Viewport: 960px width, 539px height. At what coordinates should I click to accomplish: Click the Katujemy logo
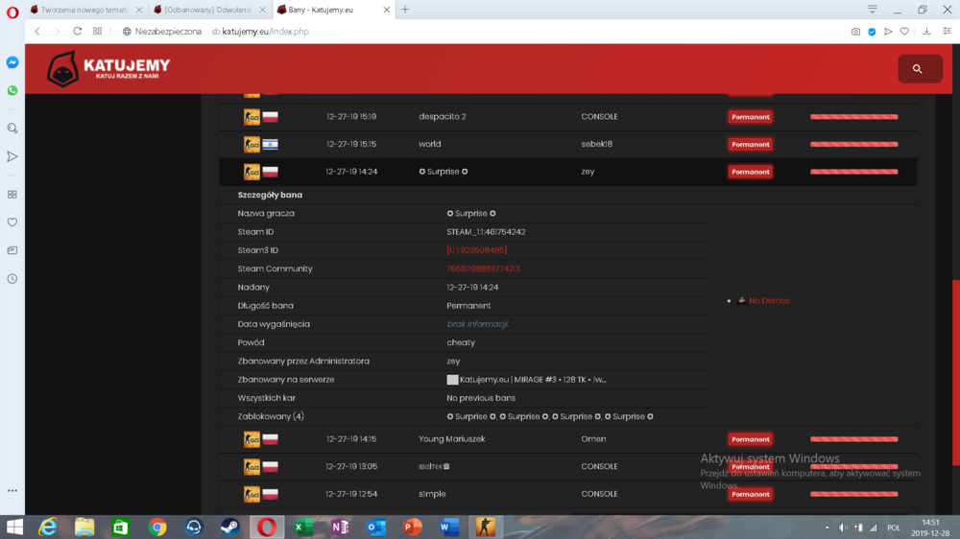[109, 68]
